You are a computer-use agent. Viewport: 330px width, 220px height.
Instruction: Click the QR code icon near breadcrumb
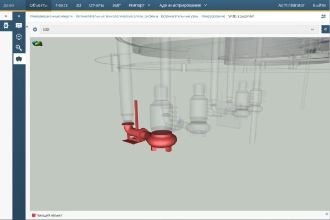coord(323,16)
